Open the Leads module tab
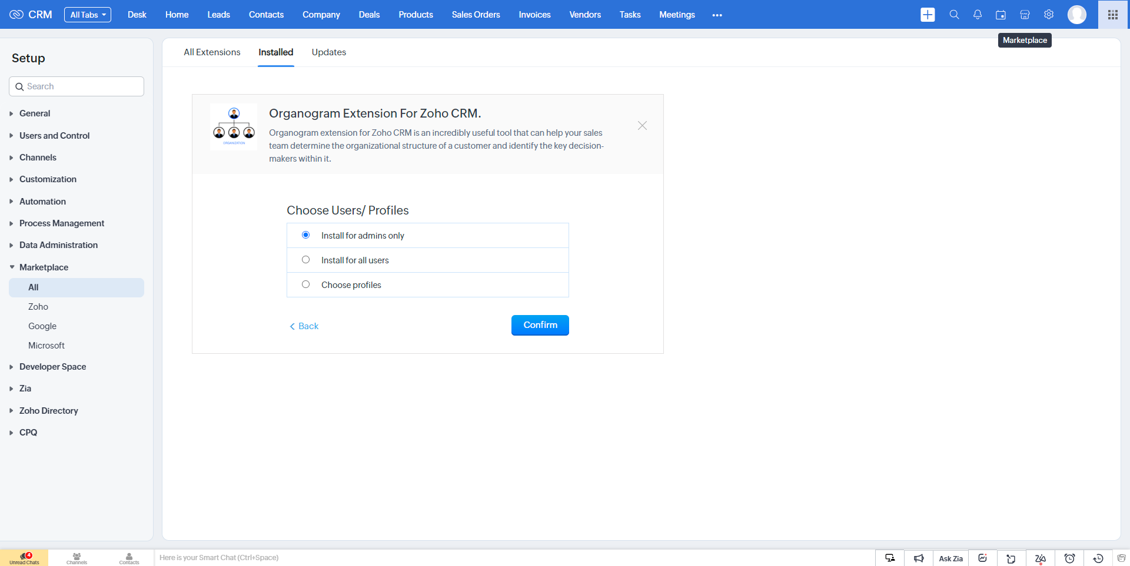The height and width of the screenshot is (566, 1130). tap(218, 15)
